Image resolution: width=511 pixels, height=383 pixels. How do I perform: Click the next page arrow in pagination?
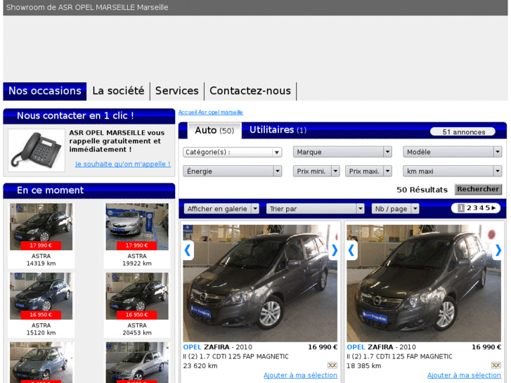494,208
